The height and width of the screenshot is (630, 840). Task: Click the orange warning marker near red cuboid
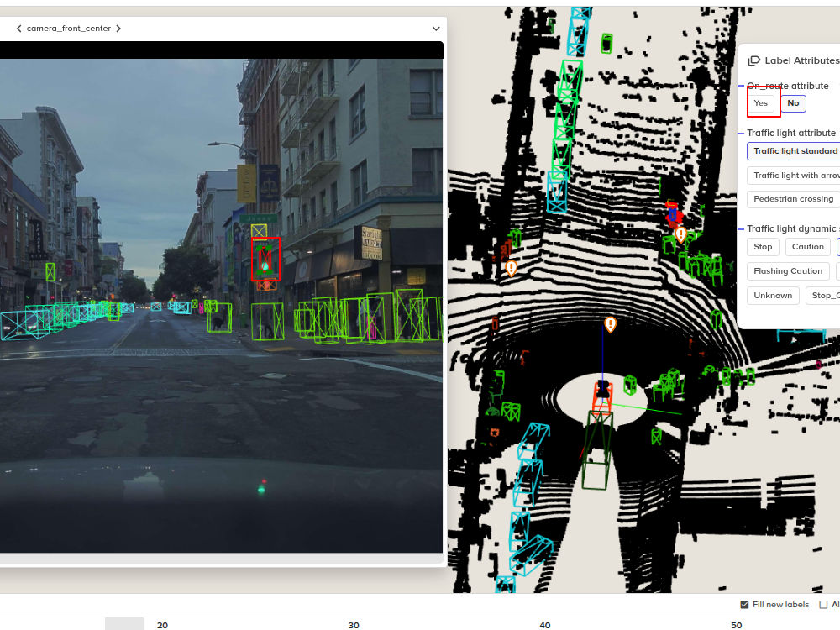[681, 234]
